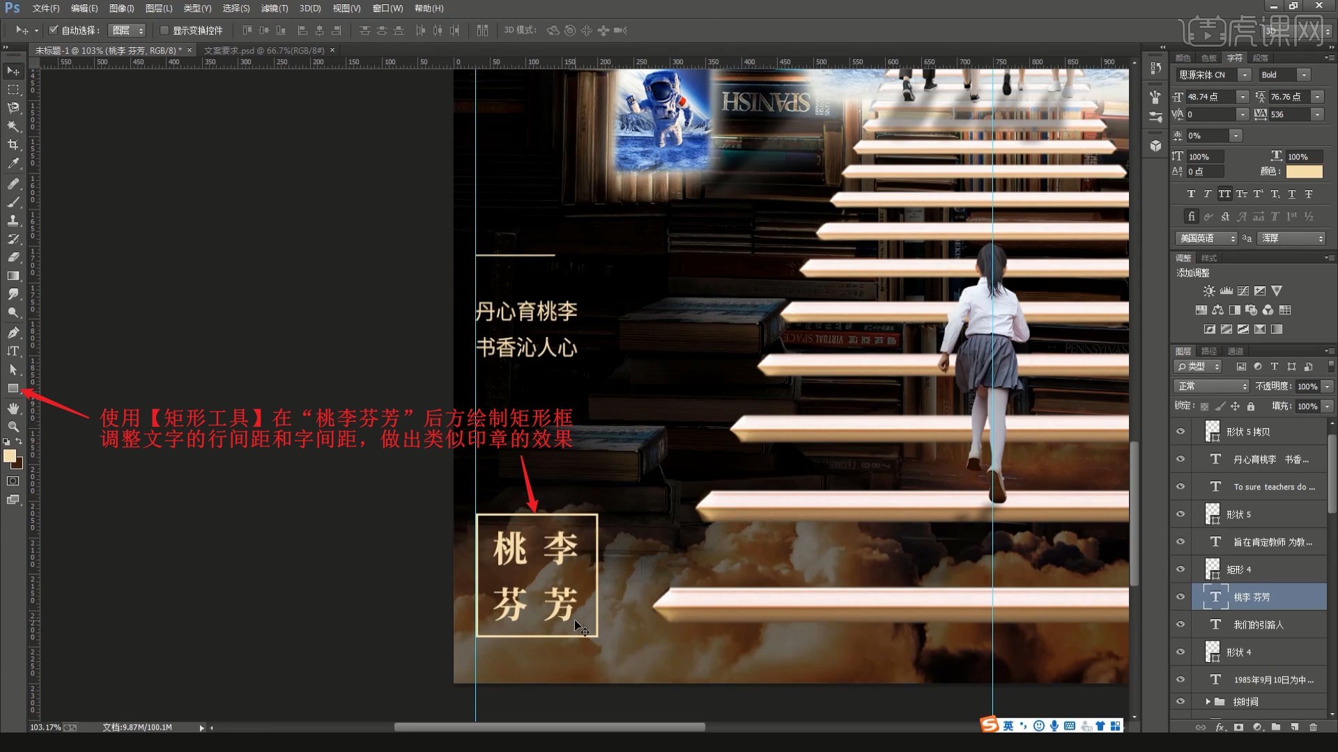Screen dimensions: 1338x752
Task: Select the Rectangle tool in the toolbar
Action: click(13, 388)
